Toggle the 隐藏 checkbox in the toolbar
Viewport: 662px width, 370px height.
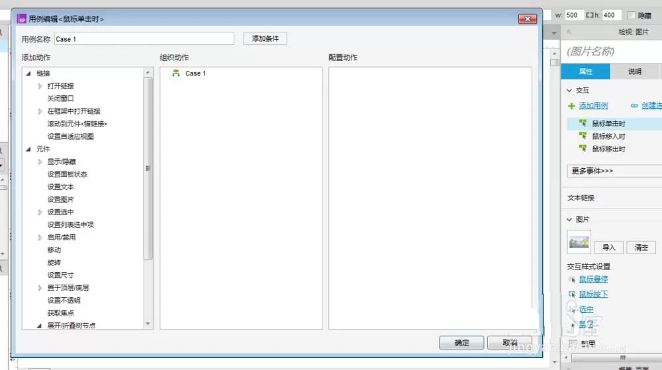pos(632,15)
